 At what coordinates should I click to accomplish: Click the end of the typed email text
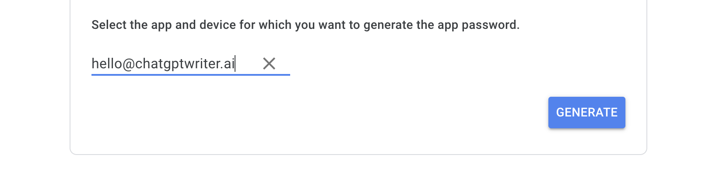click(235, 64)
